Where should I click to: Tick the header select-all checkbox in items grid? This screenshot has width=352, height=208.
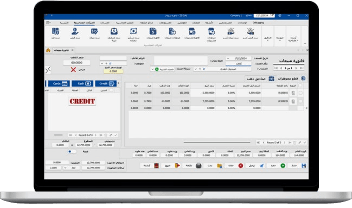[x=300, y=86]
